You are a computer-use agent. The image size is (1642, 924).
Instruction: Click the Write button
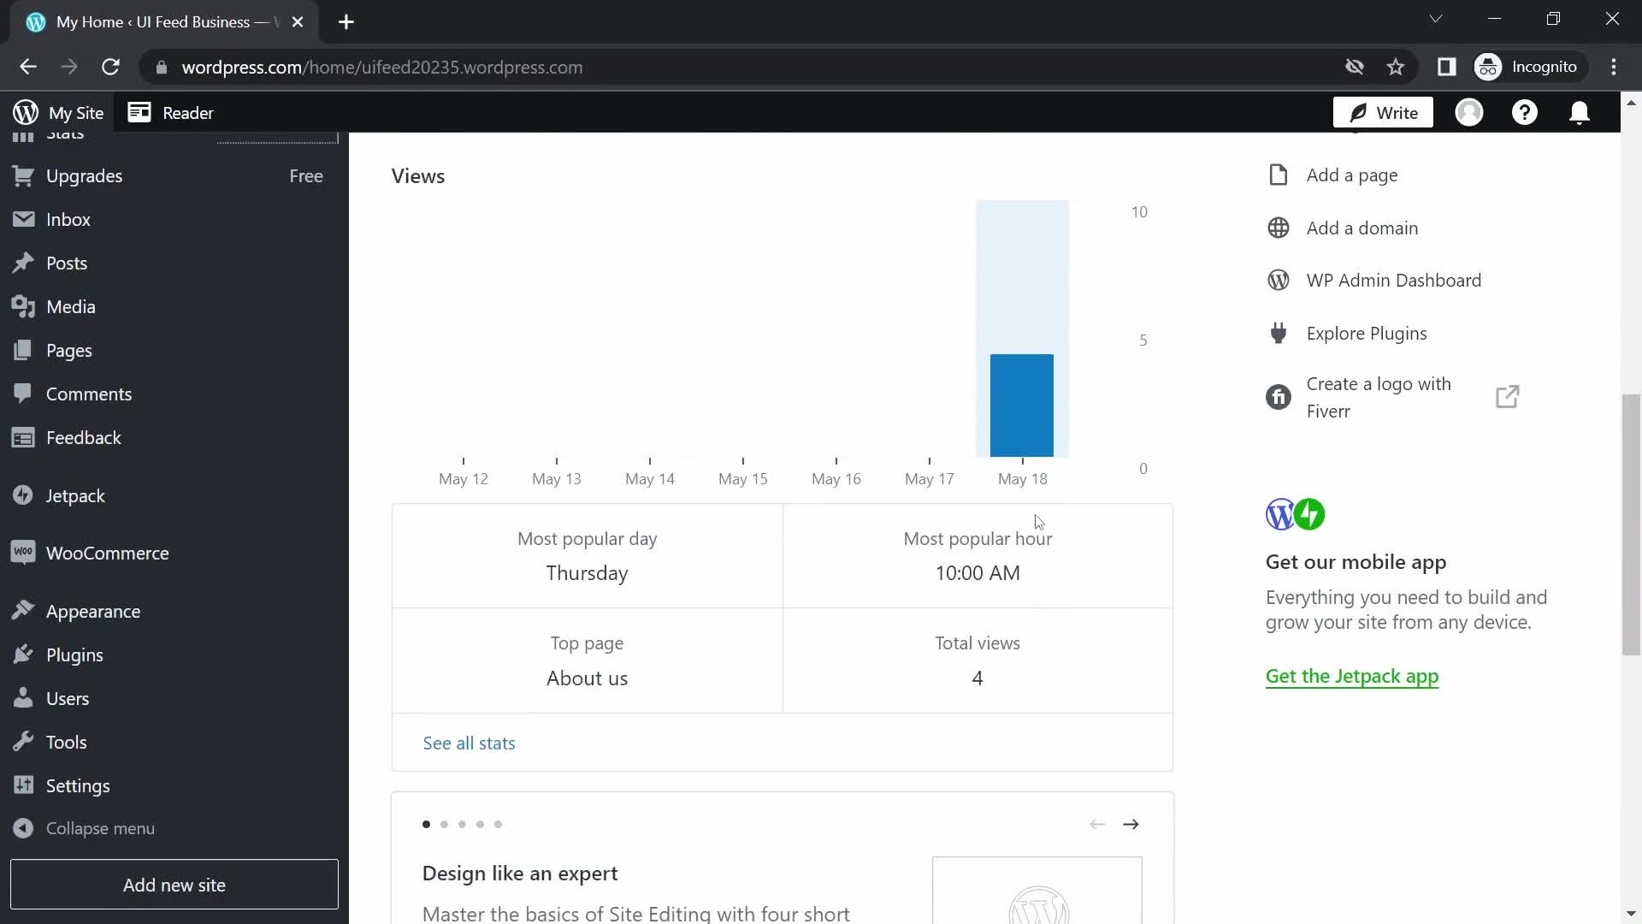[1382, 112]
